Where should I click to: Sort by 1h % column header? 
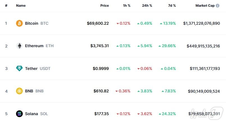(126, 6)
